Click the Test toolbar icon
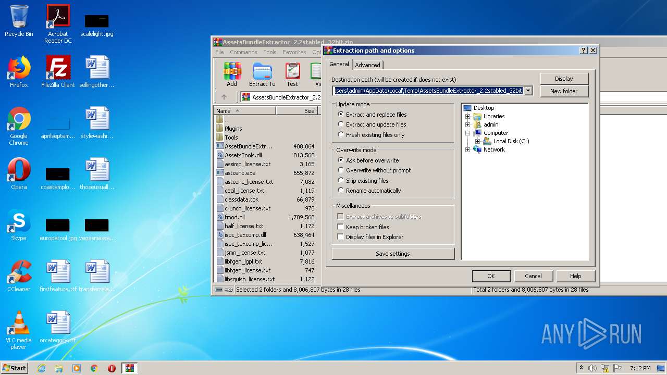 tap(292, 74)
